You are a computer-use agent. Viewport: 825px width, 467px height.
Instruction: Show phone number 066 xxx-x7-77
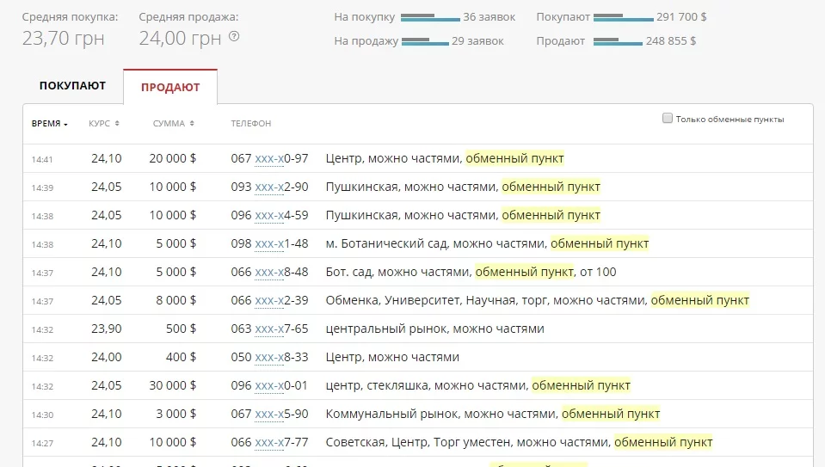click(x=269, y=442)
